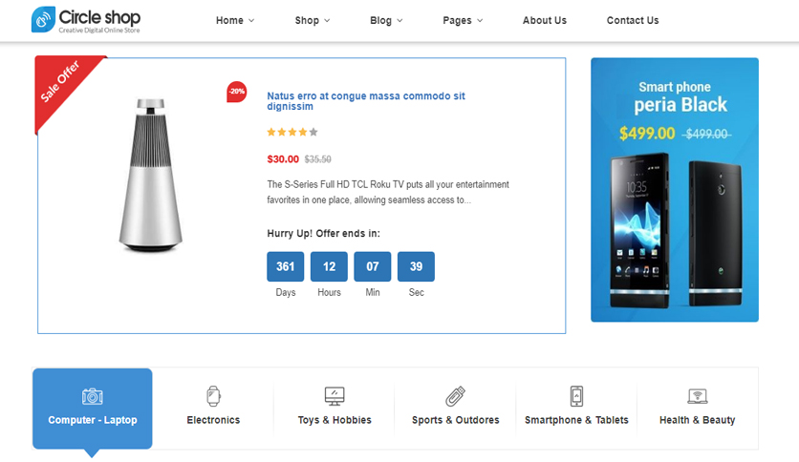Viewport: 799px width, 462px height.
Task: Click the camera icon above Computer - Laptop
Action: 93,396
